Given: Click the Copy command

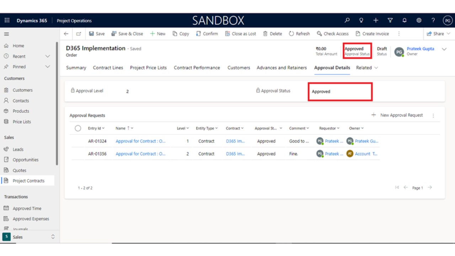Looking at the screenshot, I should [x=181, y=34].
